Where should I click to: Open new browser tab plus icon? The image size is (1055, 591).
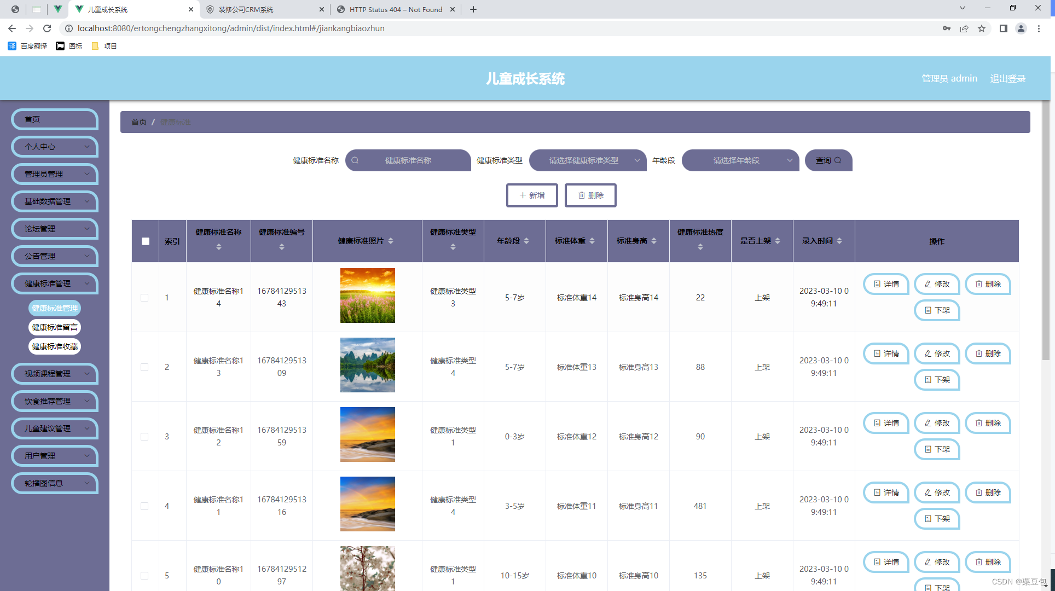click(x=473, y=9)
